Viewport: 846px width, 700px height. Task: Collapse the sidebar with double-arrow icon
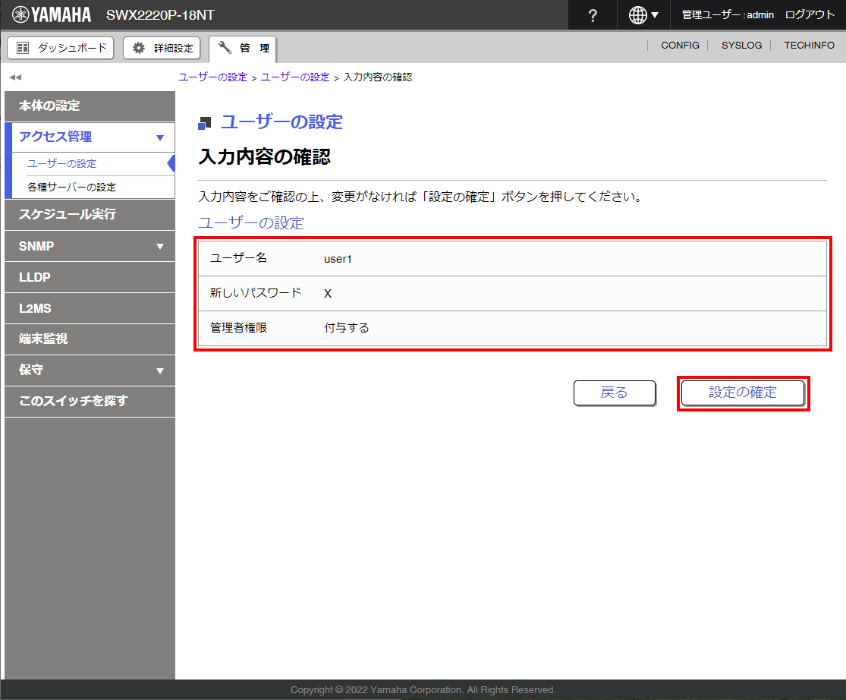coord(15,77)
